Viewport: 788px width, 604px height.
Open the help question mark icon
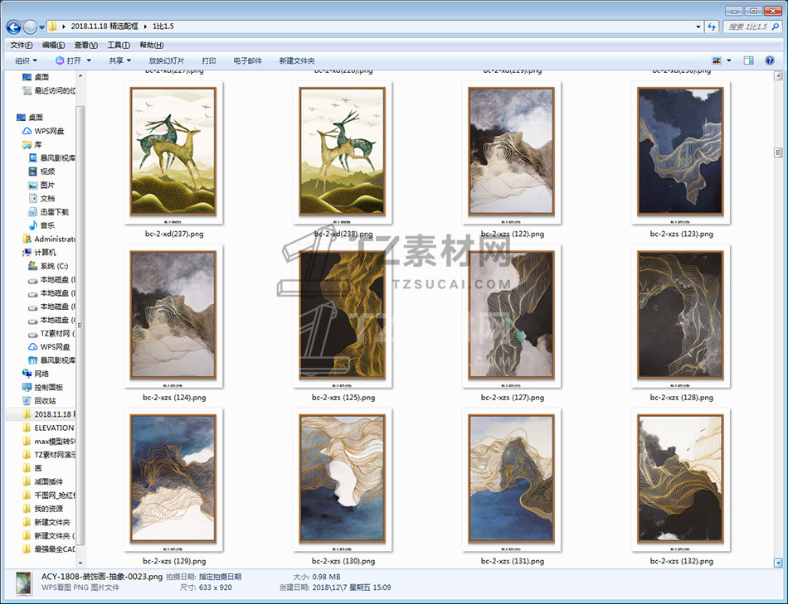[x=770, y=60]
